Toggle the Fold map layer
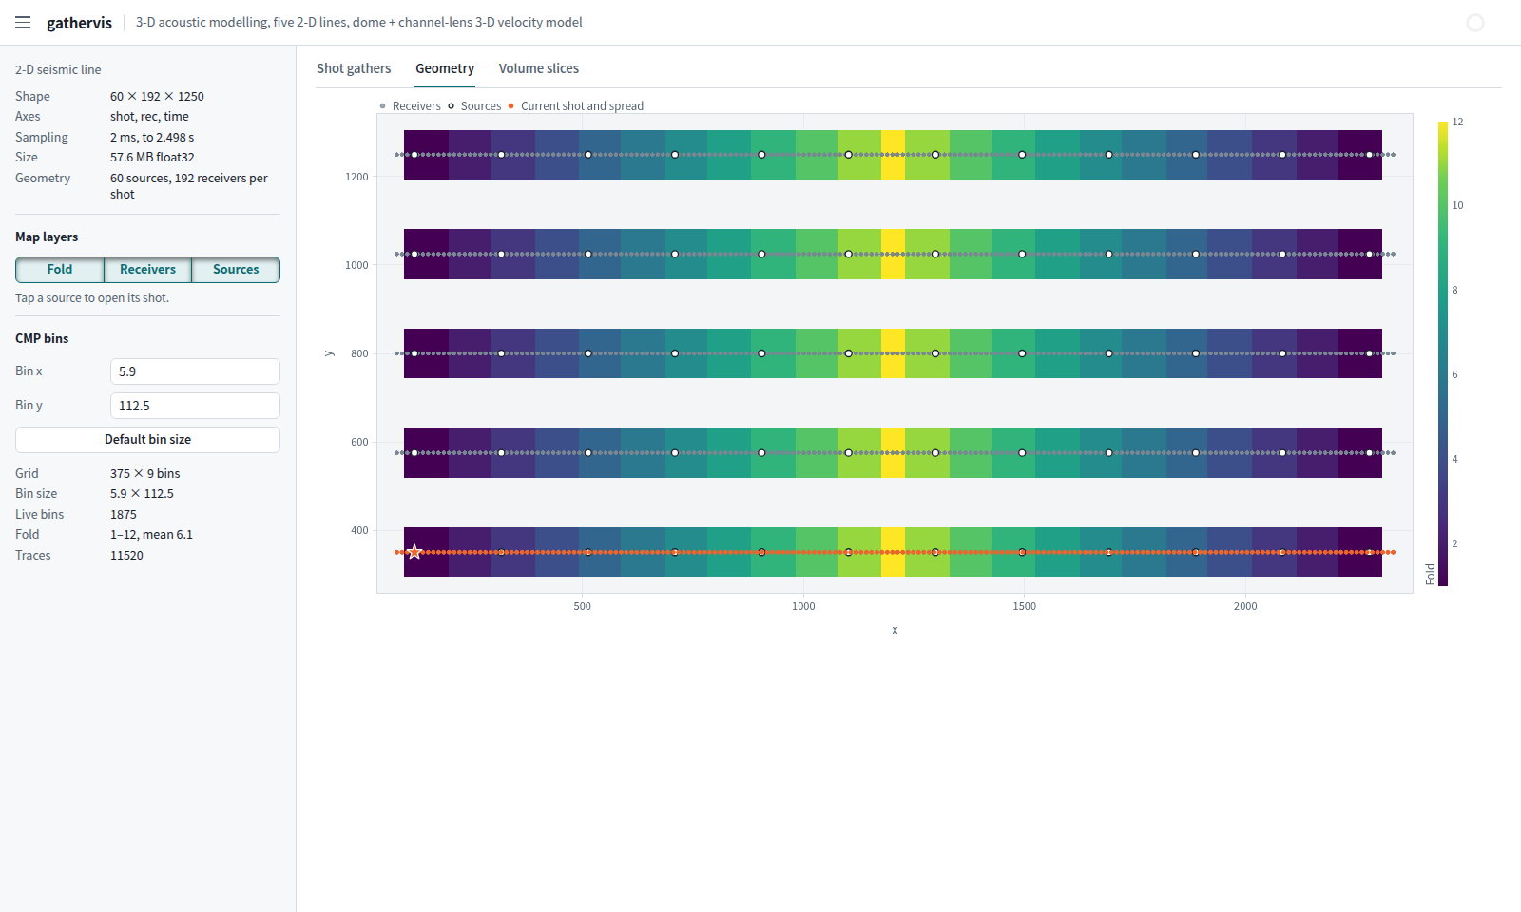 (x=60, y=270)
